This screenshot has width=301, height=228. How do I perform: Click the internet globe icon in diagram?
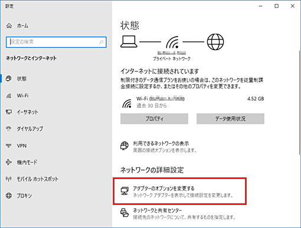click(215, 42)
